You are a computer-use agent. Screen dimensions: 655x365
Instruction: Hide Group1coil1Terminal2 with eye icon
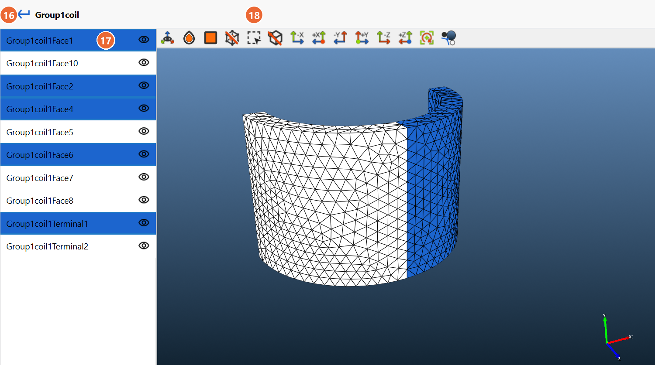144,246
